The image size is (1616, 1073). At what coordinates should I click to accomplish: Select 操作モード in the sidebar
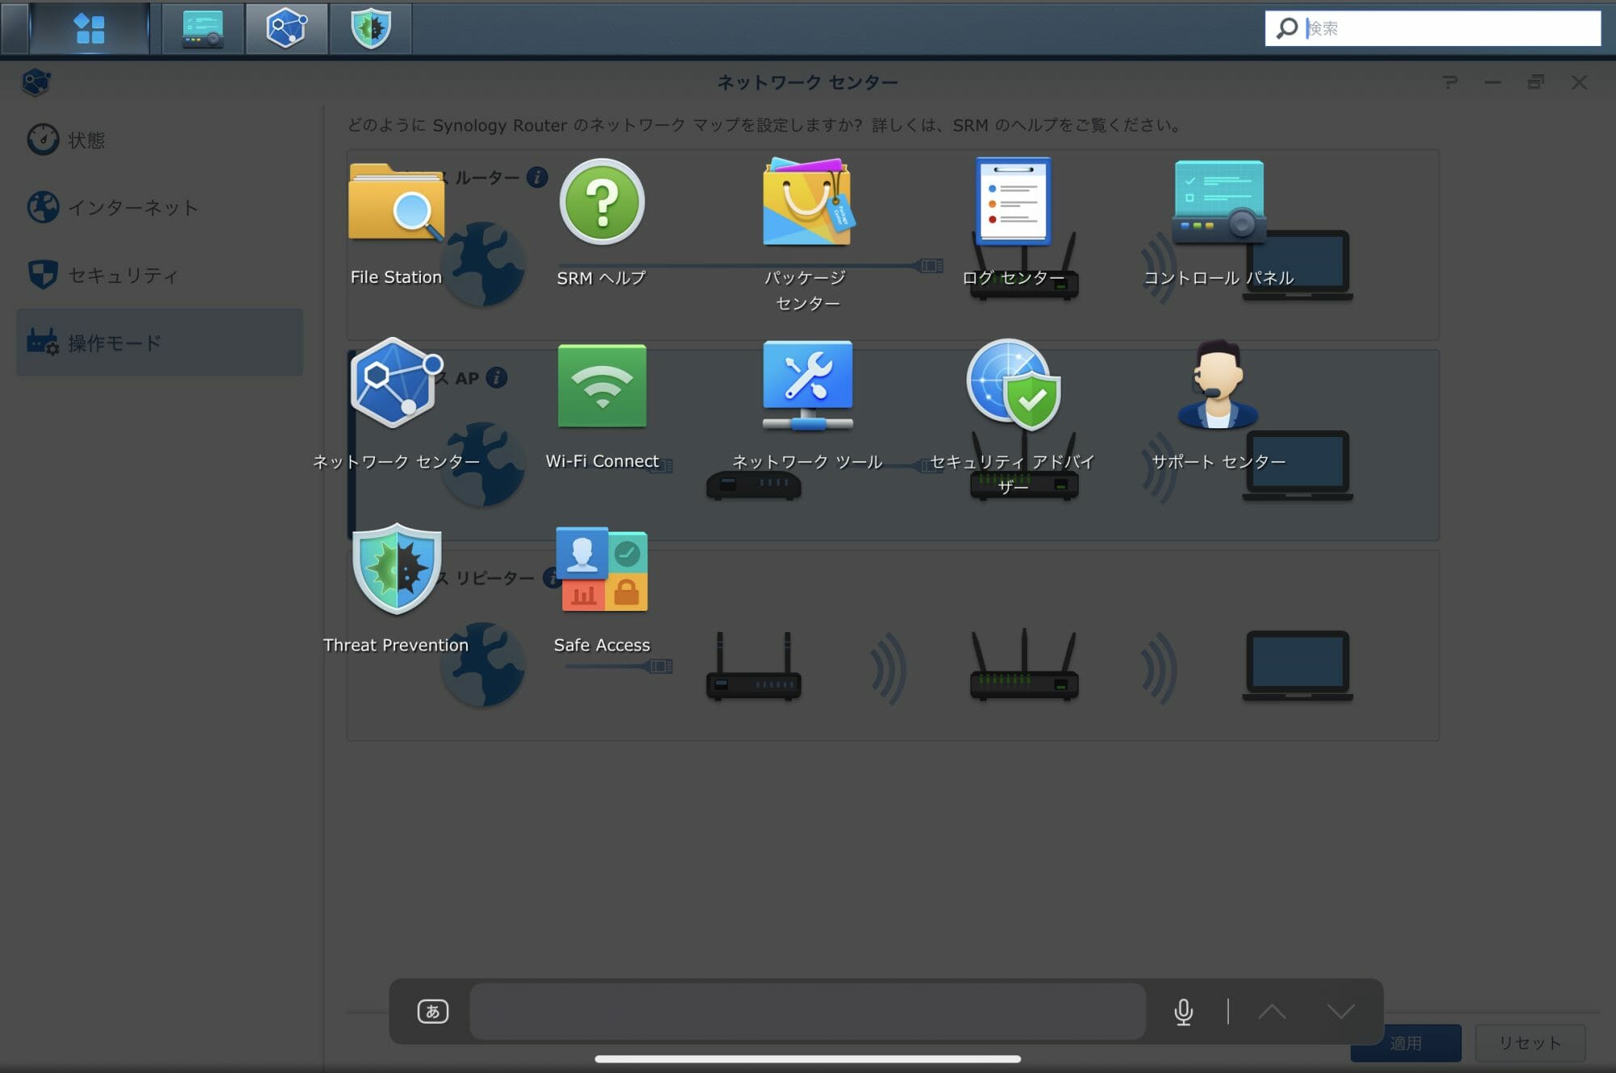click(160, 342)
